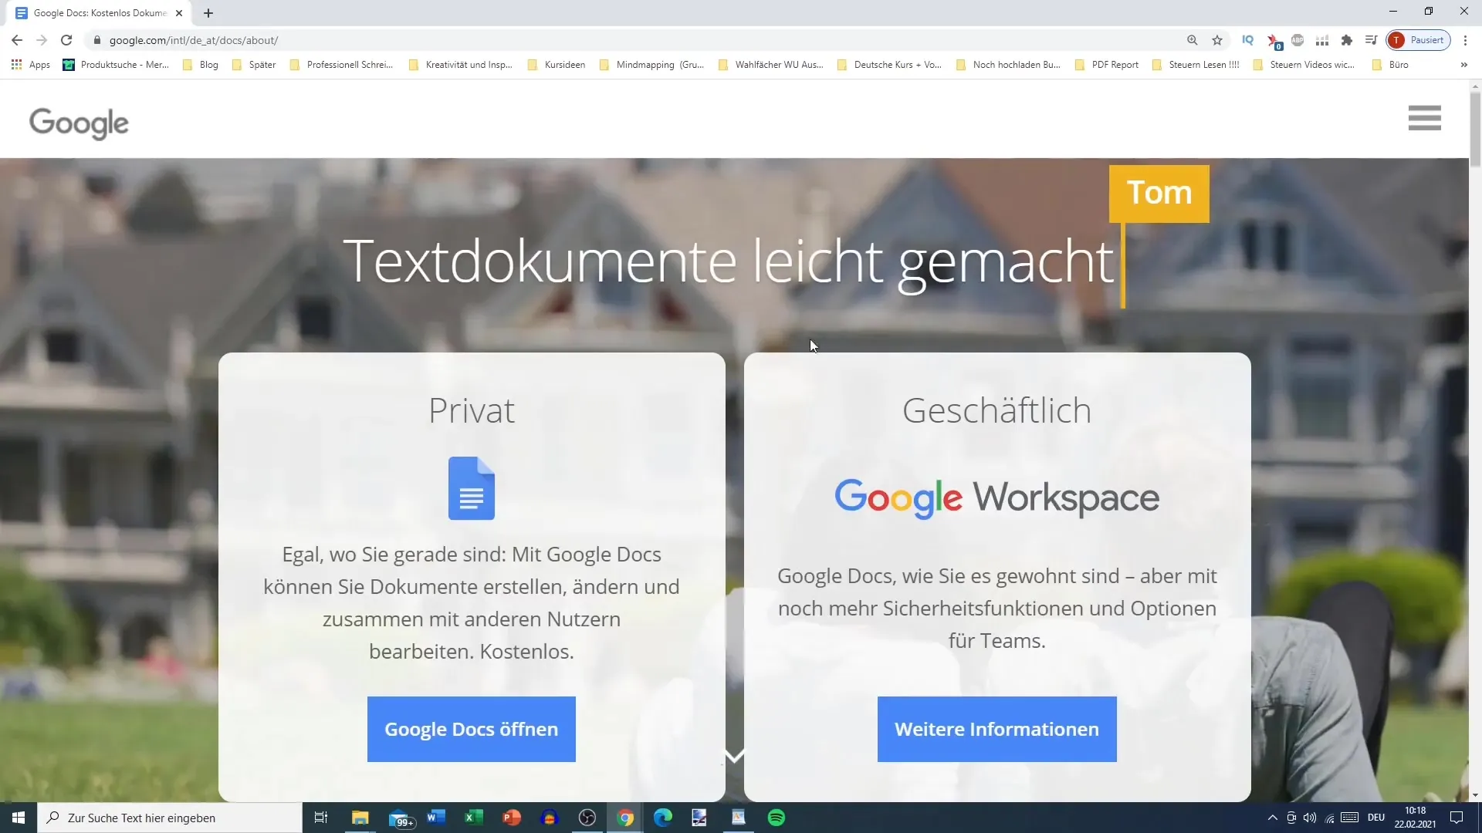The width and height of the screenshot is (1482, 833).
Task: Open the Windows notification center
Action: (1457, 818)
